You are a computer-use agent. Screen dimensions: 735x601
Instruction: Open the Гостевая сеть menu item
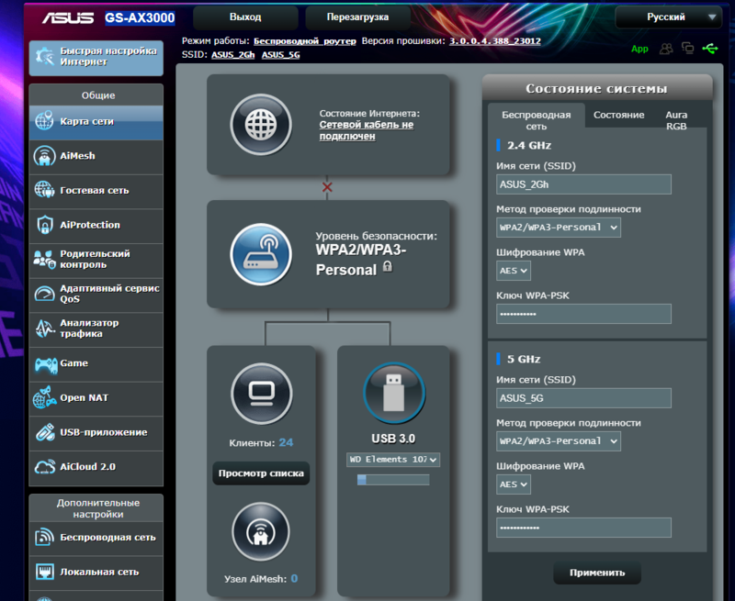[96, 191]
